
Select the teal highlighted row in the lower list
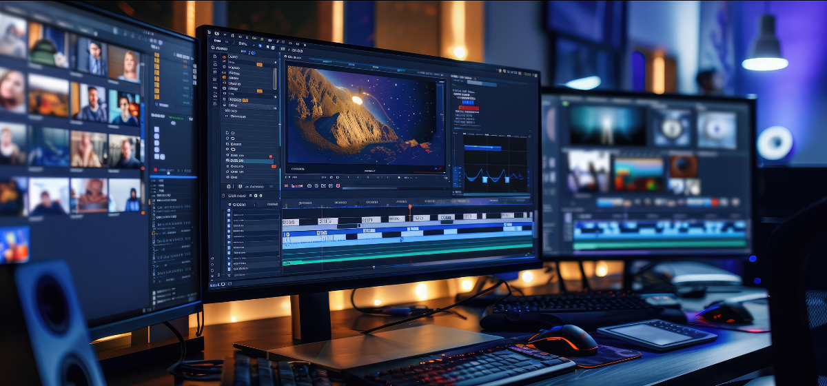coord(249,161)
